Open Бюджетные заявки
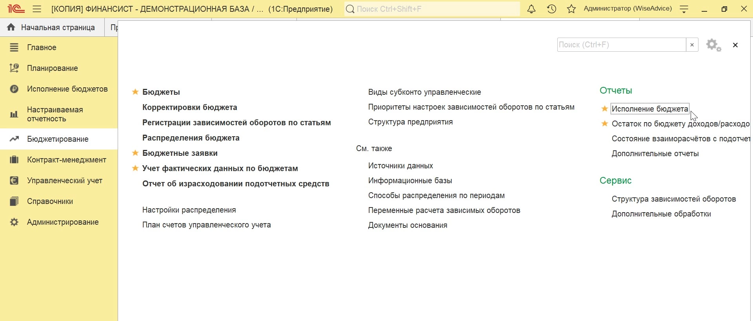Screen dimensions: 753x321 (180, 153)
